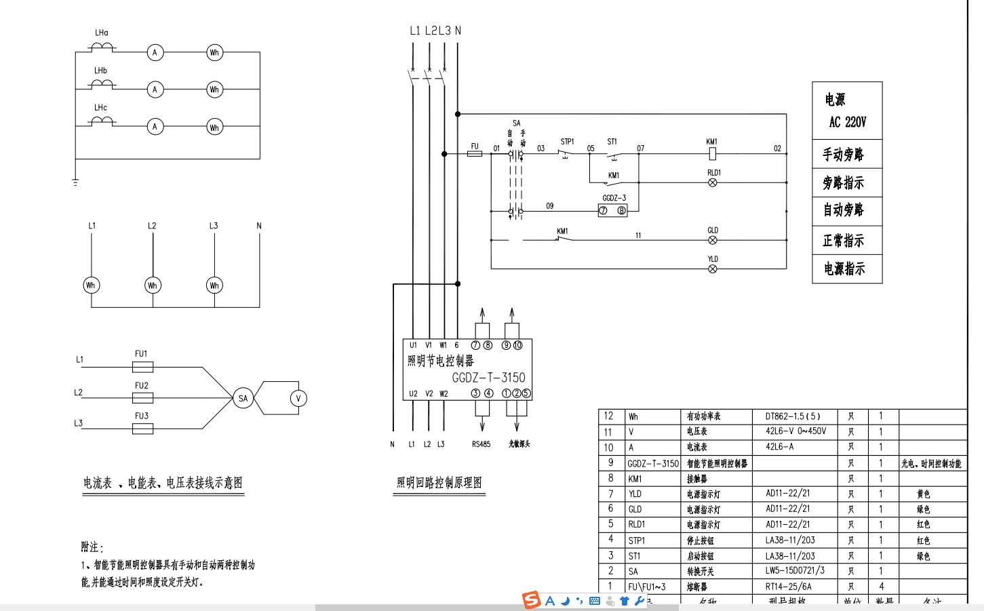
Task: Toggle Chinese/English mode letter A icon
Action: click(550, 601)
